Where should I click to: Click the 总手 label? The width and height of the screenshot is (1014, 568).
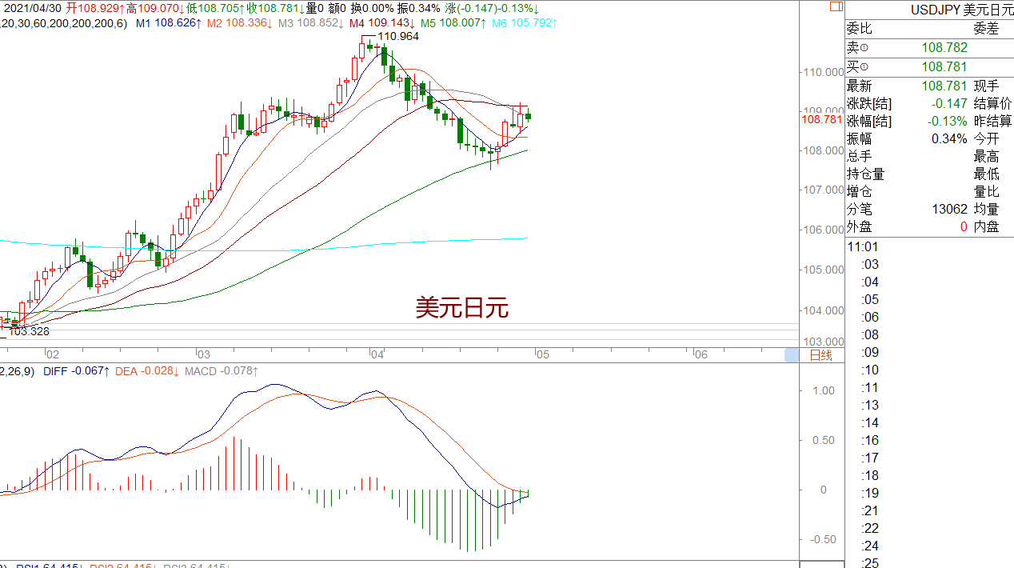[860, 156]
